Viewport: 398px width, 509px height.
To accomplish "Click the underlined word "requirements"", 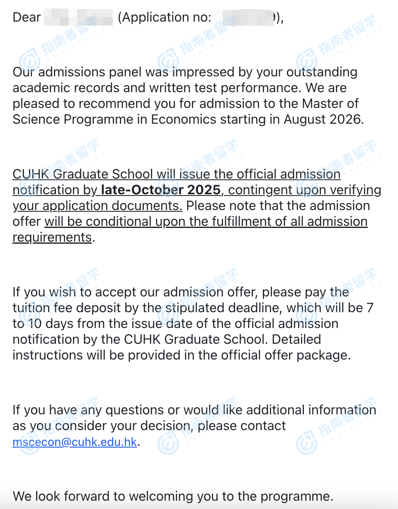I will pyautogui.click(x=52, y=237).
